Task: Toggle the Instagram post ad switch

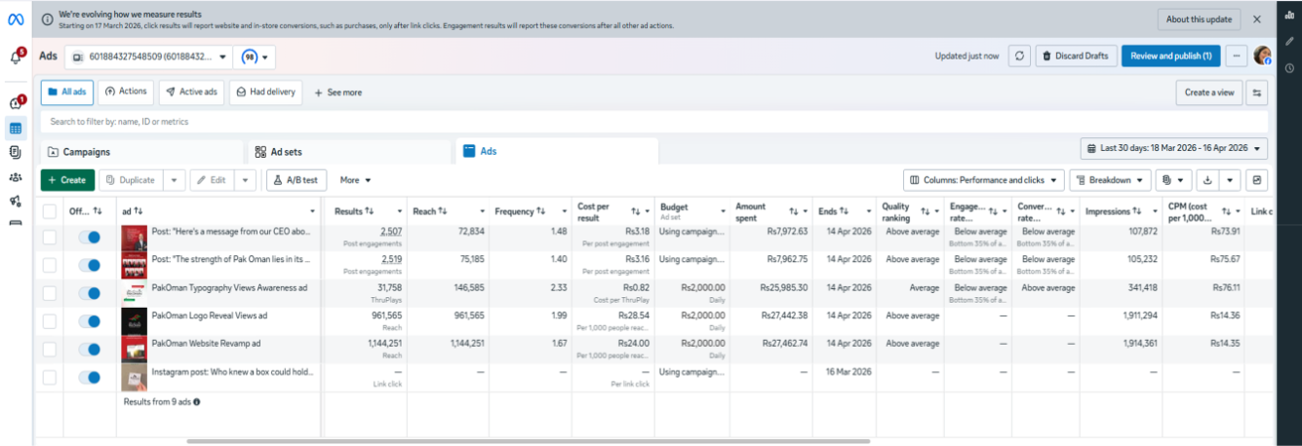Action: click(x=90, y=377)
